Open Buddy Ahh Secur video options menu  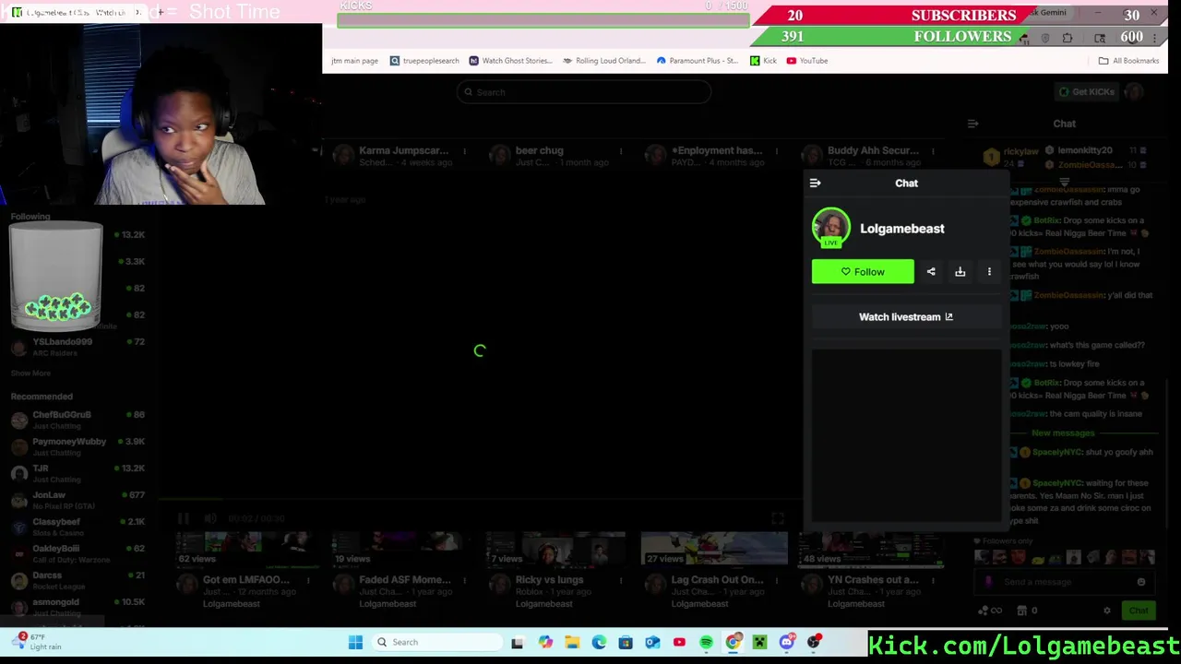point(932,150)
